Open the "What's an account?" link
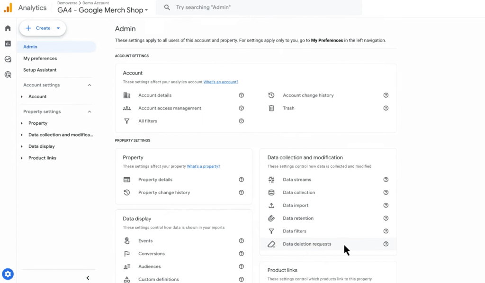 pyautogui.click(x=221, y=82)
